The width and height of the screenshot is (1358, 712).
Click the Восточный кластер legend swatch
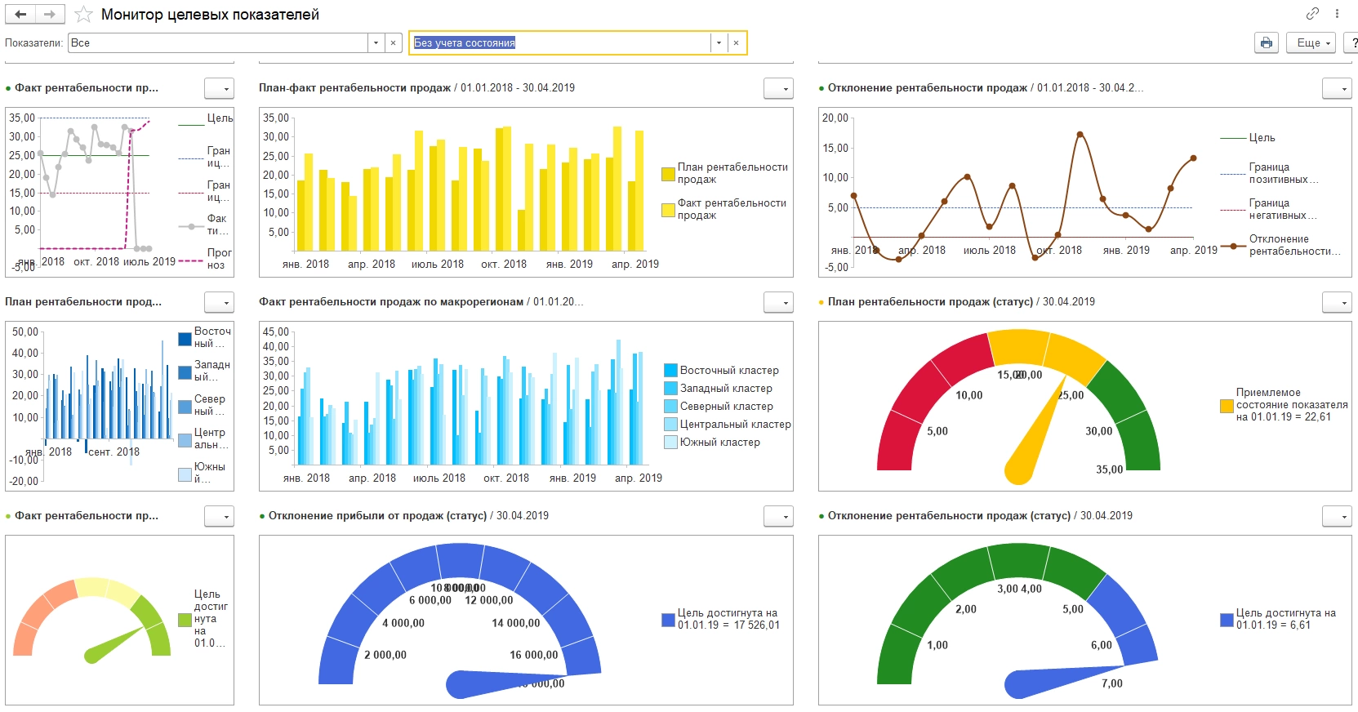(x=670, y=370)
